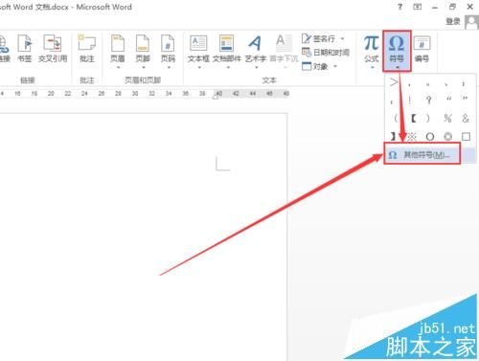Click inside the blank document page
Screen dimensions: 479x361
point(144,237)
